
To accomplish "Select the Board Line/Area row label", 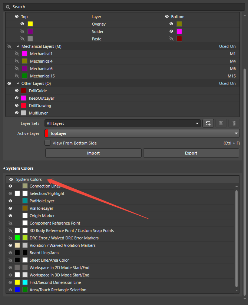I will coord(44,253).
